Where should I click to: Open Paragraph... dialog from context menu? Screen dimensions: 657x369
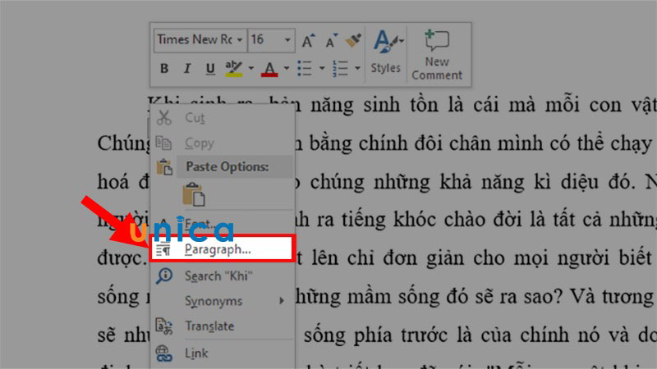click(222, 250)
